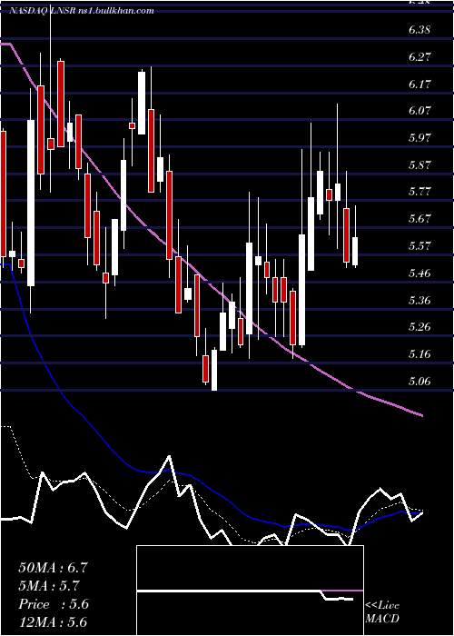Select the 'Price : 5.6' legend entry

coord(54,604)
